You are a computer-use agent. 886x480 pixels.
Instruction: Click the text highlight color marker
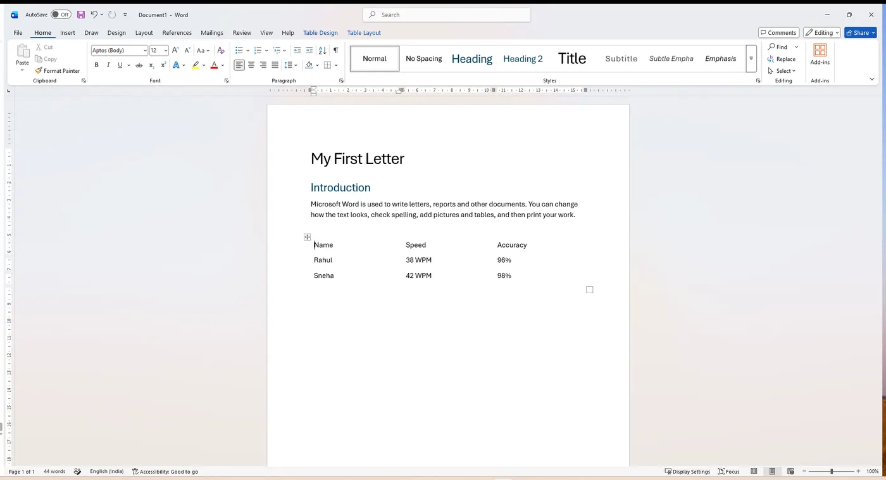coord(196,65)
